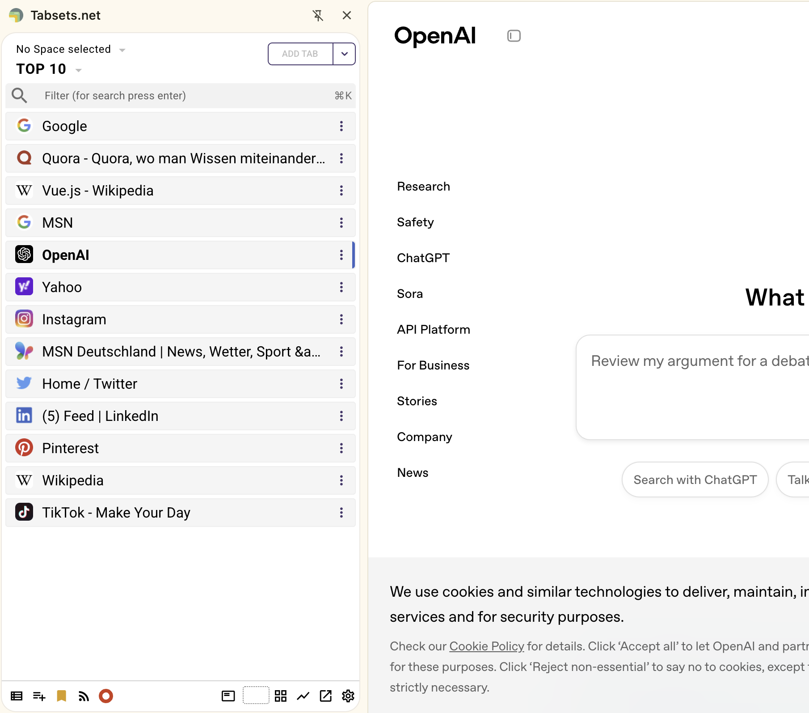Open News in the OpenAI menu
This screenshot has height=713, width=809.
point(413,473)
